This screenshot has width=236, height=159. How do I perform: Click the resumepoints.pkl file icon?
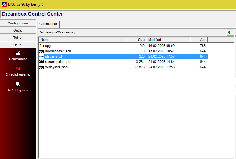[x=42, y=62]
